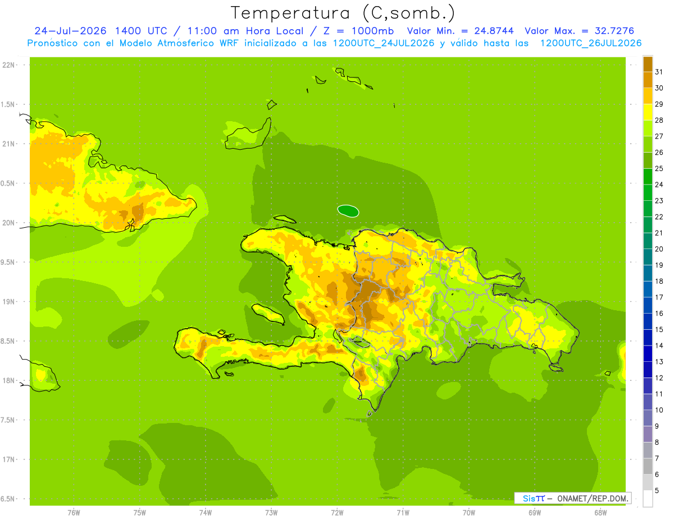Click the legend value "20"
The image size is (674, 520).
(x=659, y=249)
